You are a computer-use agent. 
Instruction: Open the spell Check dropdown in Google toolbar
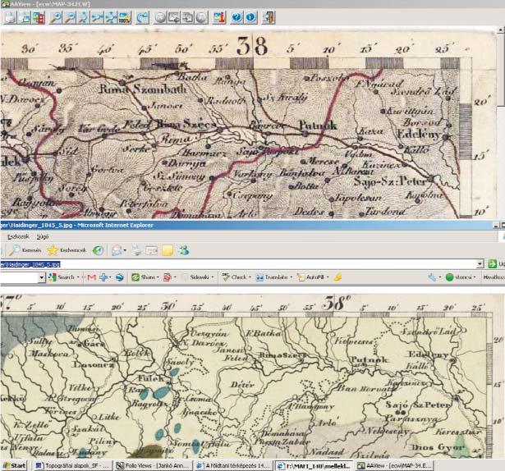[x=236, y=277]
